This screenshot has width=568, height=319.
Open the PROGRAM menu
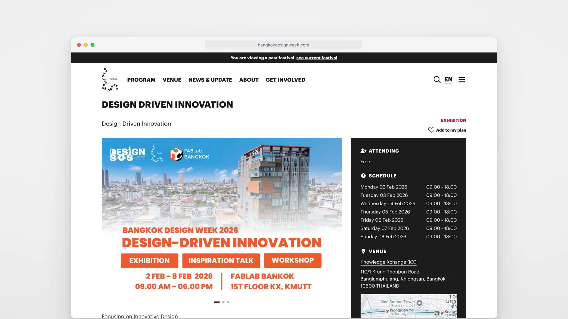tap(141, 80)
